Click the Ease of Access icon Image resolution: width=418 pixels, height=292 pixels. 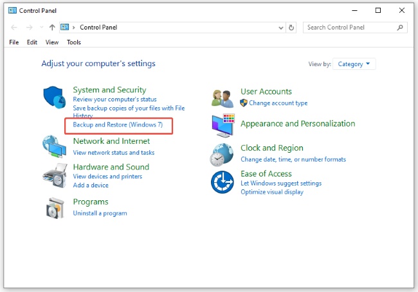223,182
